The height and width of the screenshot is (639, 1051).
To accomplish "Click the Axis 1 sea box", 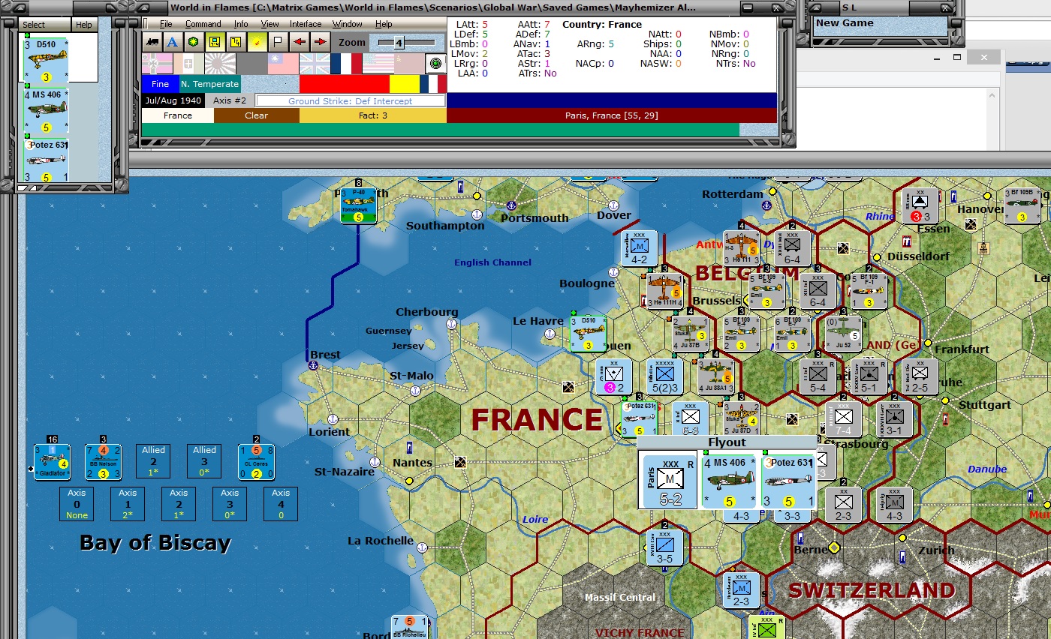I will [128, 504].
